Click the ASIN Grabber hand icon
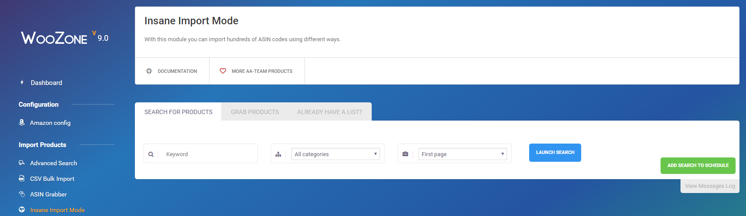The image size is (746, 216). (22, 194)
